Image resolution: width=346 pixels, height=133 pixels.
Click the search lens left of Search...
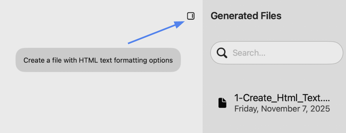(222, 53)
